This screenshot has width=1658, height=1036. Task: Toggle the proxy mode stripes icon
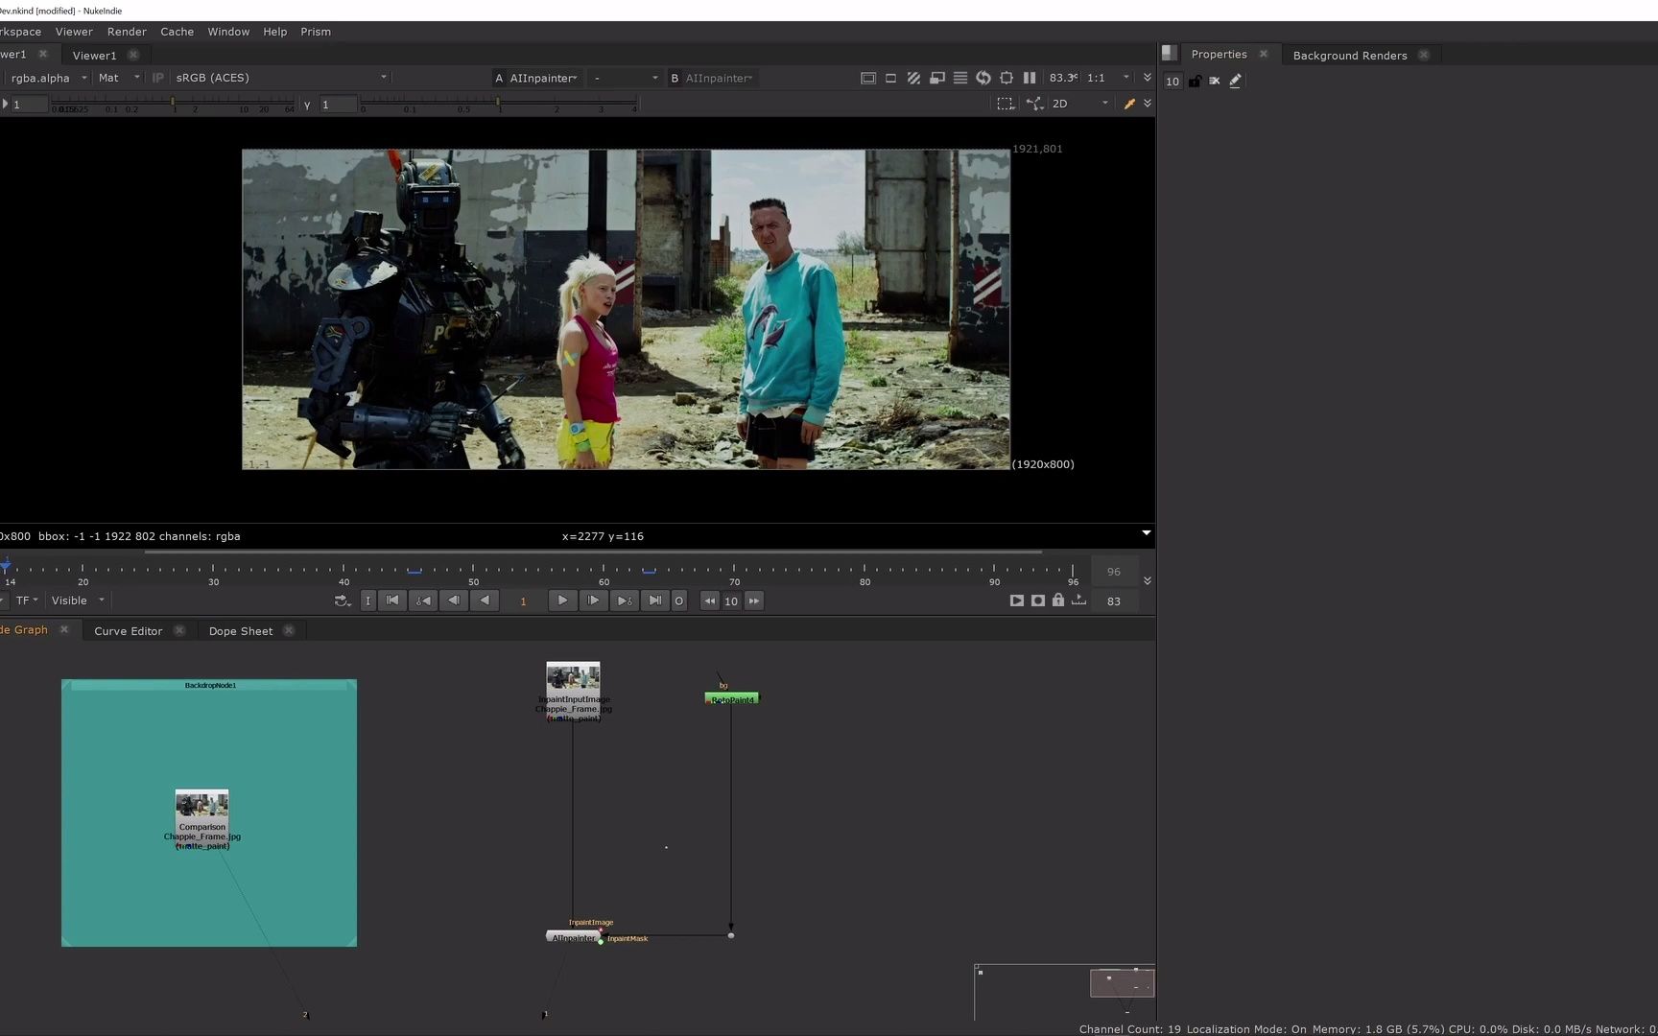(913, 78)
